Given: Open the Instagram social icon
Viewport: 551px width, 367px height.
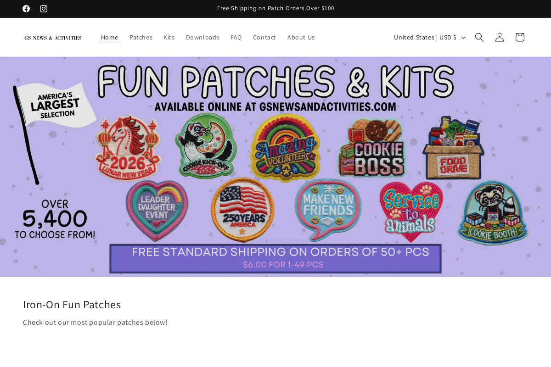Looking at the screenshot, I should 44,8.
